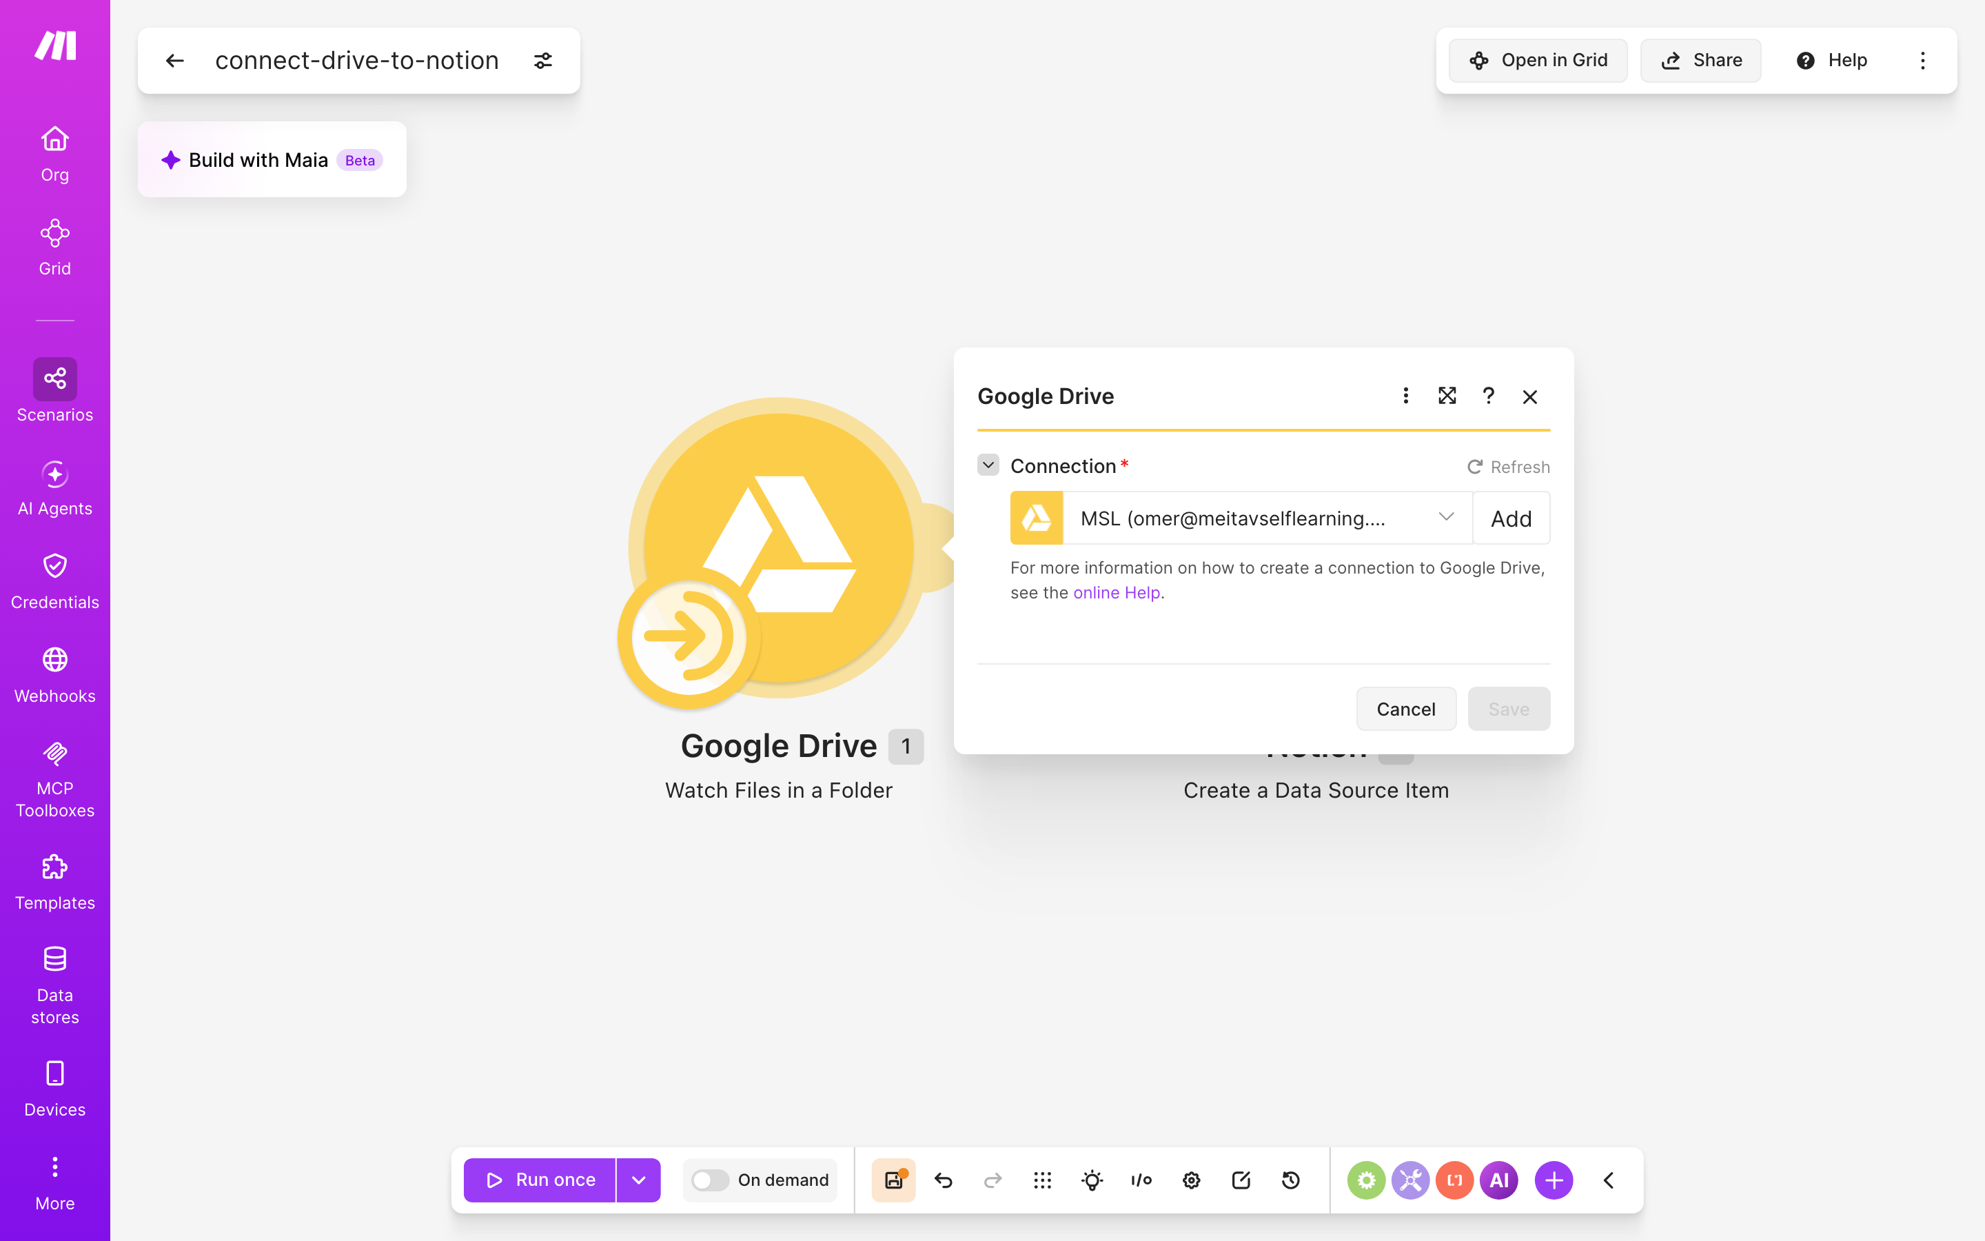The height and width of the screenshot is (1241, 1985).
Task: Click the green Flow control icon
Action: coord(1367,1180)
